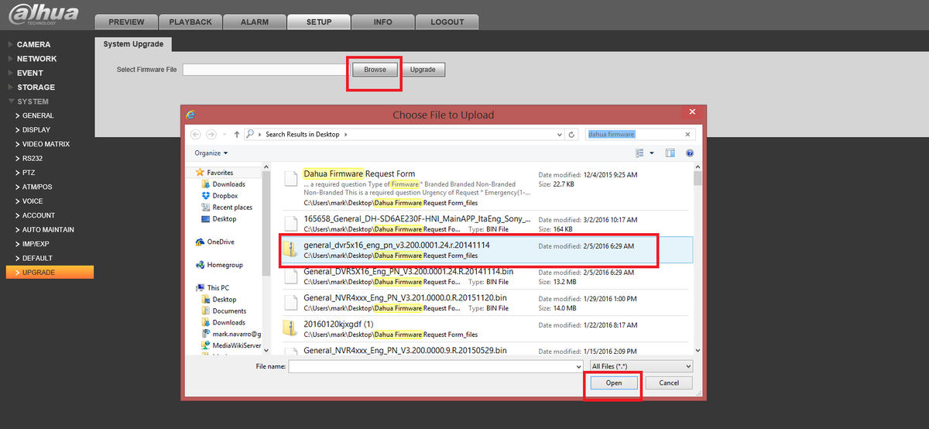Click the refresh icon beside address bar

click(572, 134)
